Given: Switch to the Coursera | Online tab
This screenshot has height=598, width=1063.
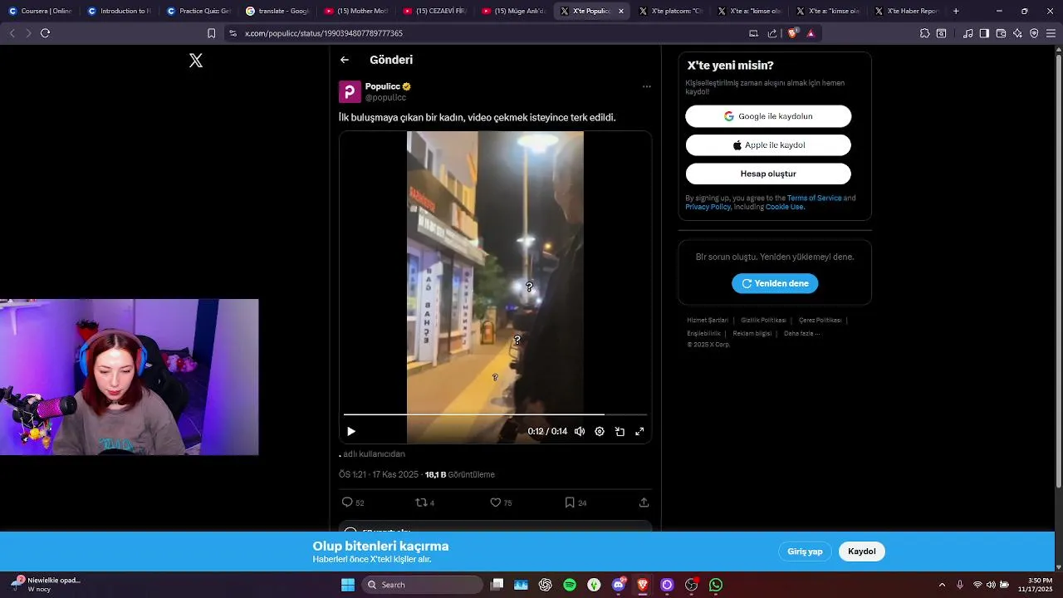Looking at the screenshot, I should [40, 11].
